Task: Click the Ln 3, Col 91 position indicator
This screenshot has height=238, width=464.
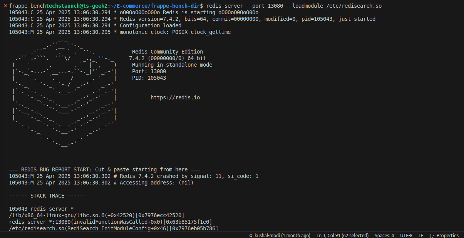Action: pyautogui.click(x=342, y=235)
